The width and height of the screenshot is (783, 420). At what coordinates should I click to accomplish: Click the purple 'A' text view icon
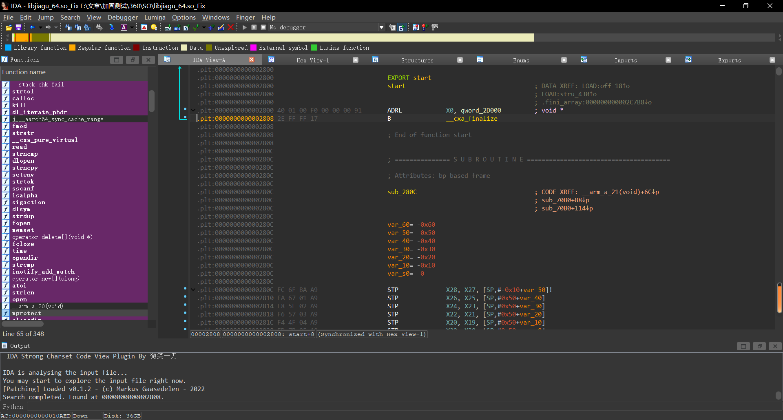[124, 27]
